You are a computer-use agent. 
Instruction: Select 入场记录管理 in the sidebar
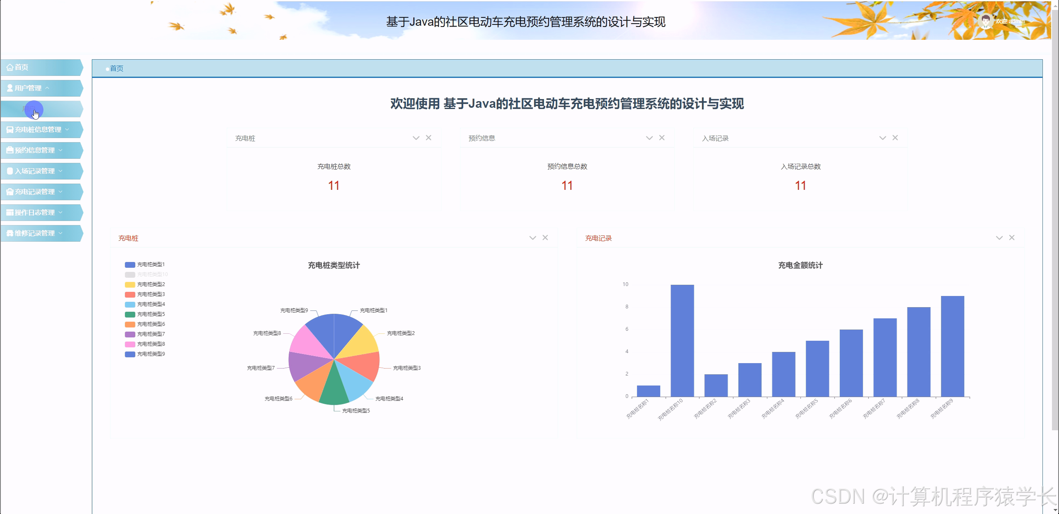10,171
